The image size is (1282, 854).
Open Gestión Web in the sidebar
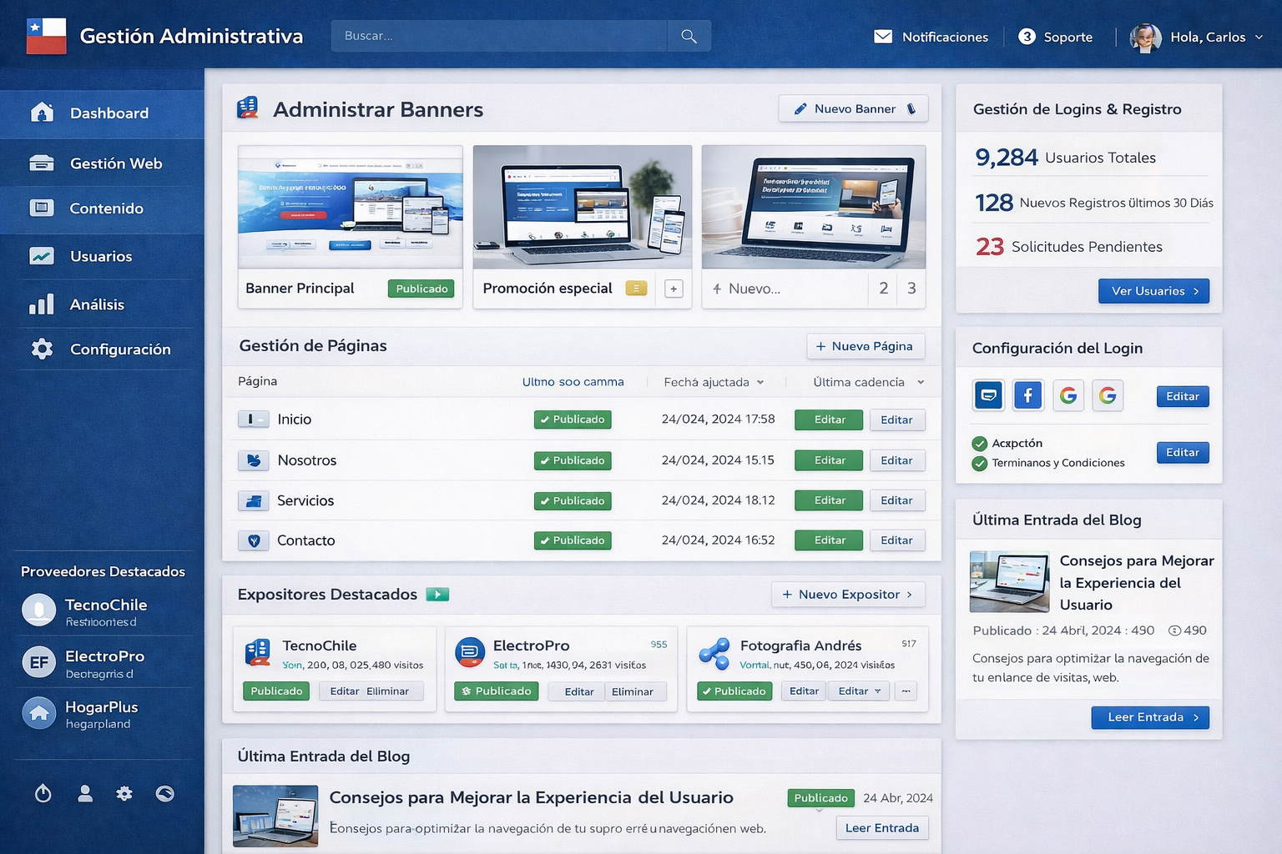(102, 163)
